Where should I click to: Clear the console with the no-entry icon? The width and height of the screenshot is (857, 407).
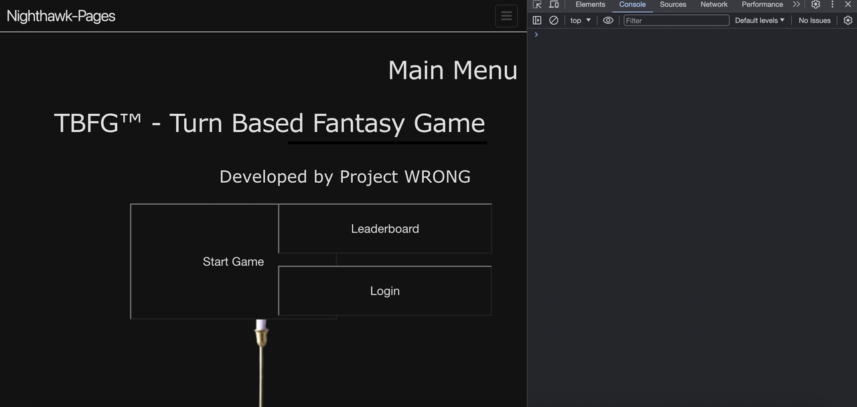[554, 20]
